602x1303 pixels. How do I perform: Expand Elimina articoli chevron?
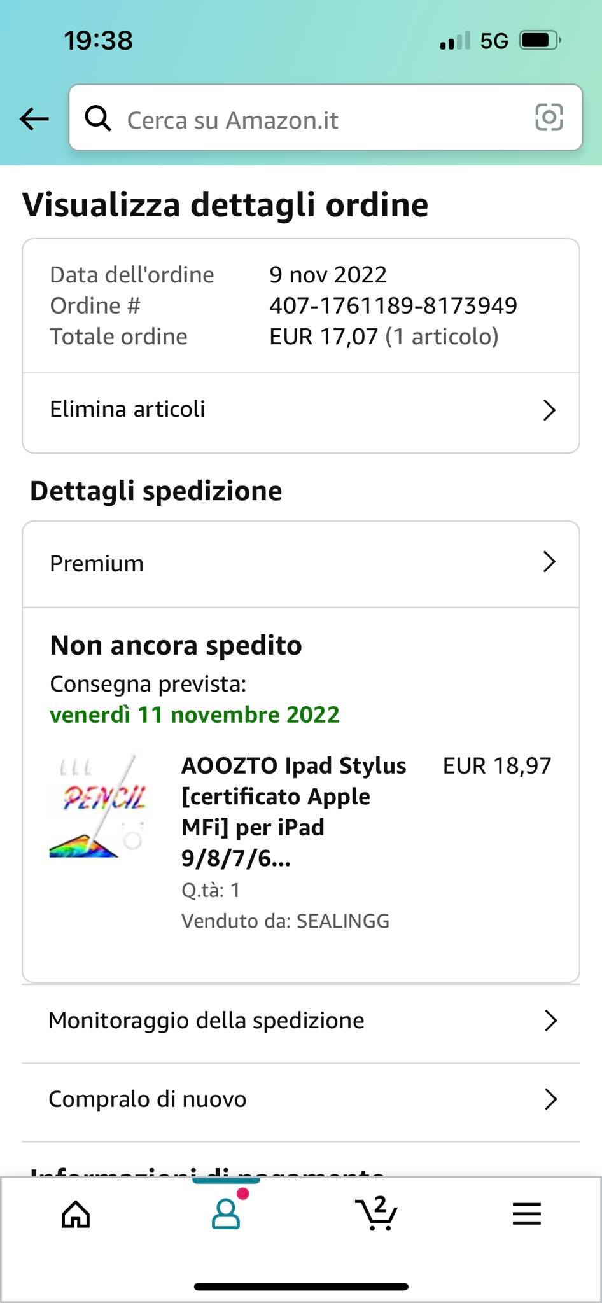549,410
